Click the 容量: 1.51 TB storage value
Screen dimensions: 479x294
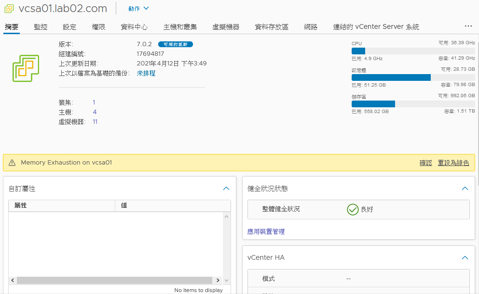[x=459, y=111]
